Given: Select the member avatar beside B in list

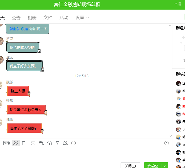Looking at the screenshot, I should tap(178, 129).
